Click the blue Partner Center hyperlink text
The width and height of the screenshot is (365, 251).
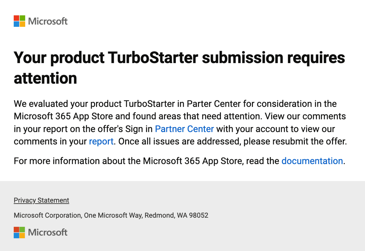(184, 129)
